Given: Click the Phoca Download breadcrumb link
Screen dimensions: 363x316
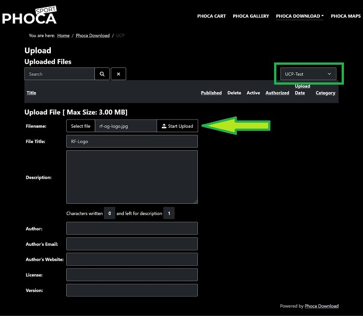Looking at the screenshot, I should pyautogui.click(x=93, y=35).
